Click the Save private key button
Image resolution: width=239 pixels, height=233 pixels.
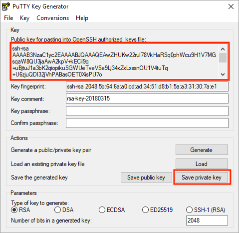[x=202, y=177]
